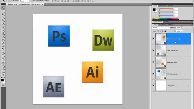The image size is (194, 109).
Task: Toggle Quick Mask mode at toolbox bottom
Action: pos(3,85)
